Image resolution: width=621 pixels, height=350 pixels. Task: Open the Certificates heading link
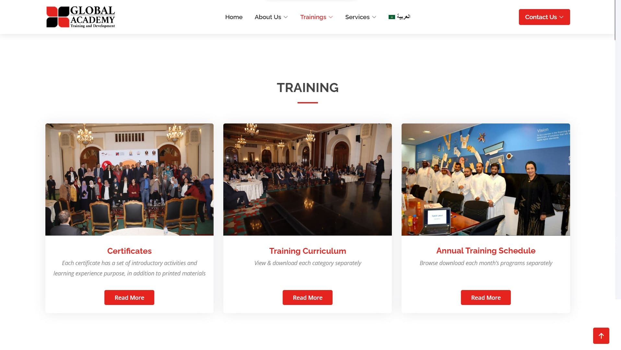[129, 251]
